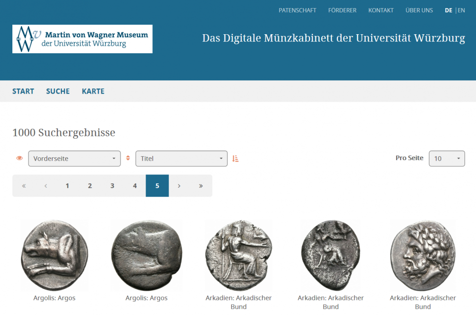Open the Pro Seite count dropdown
The image size is (476, 315).
point(446,159)
